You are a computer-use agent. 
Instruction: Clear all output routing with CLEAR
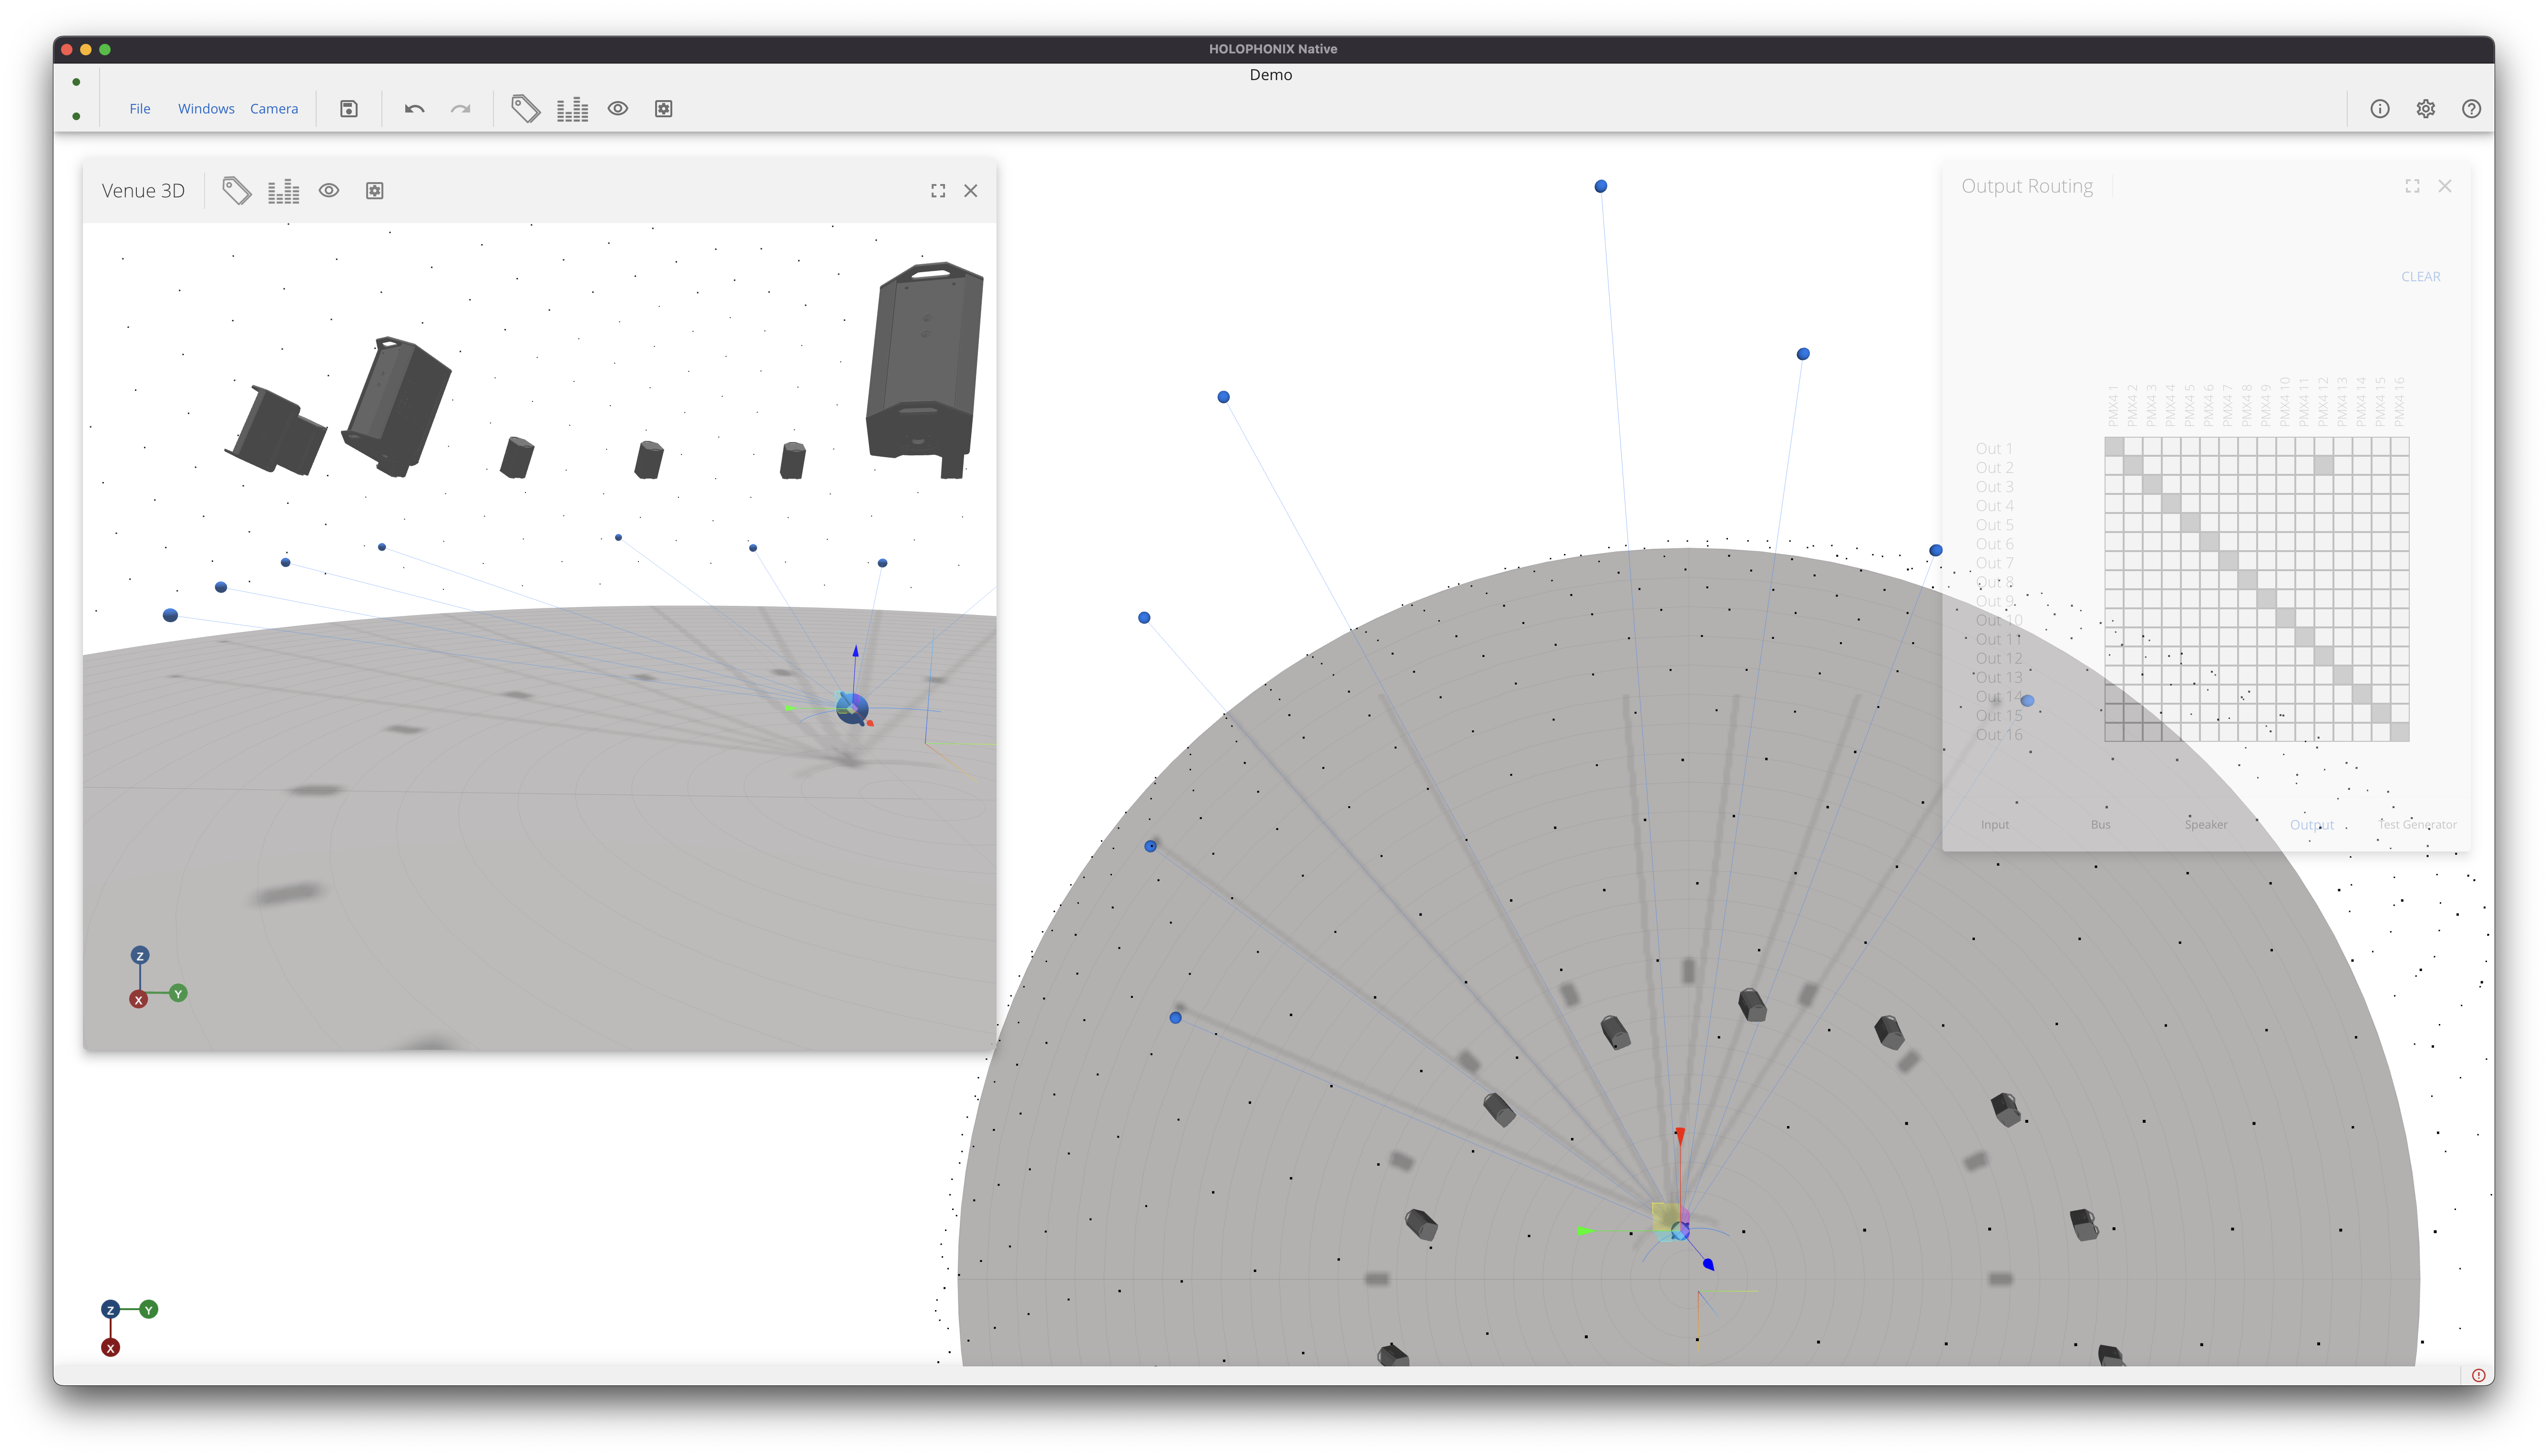2421,277
